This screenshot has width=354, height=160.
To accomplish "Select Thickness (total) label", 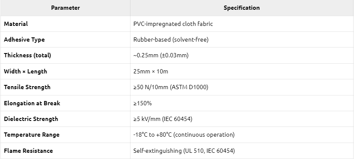I will [x=27, y=56].
